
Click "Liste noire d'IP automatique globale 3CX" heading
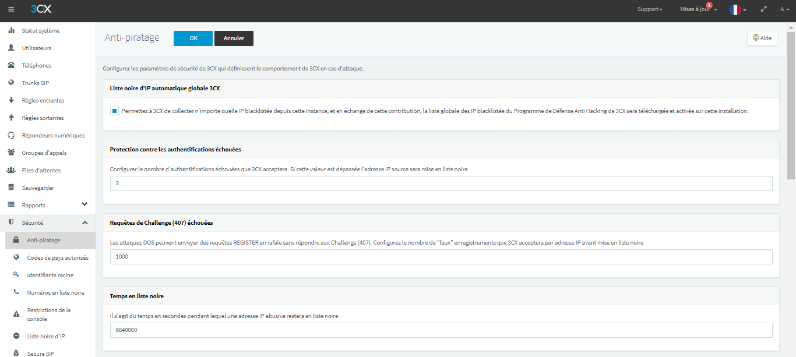point(165,89)
